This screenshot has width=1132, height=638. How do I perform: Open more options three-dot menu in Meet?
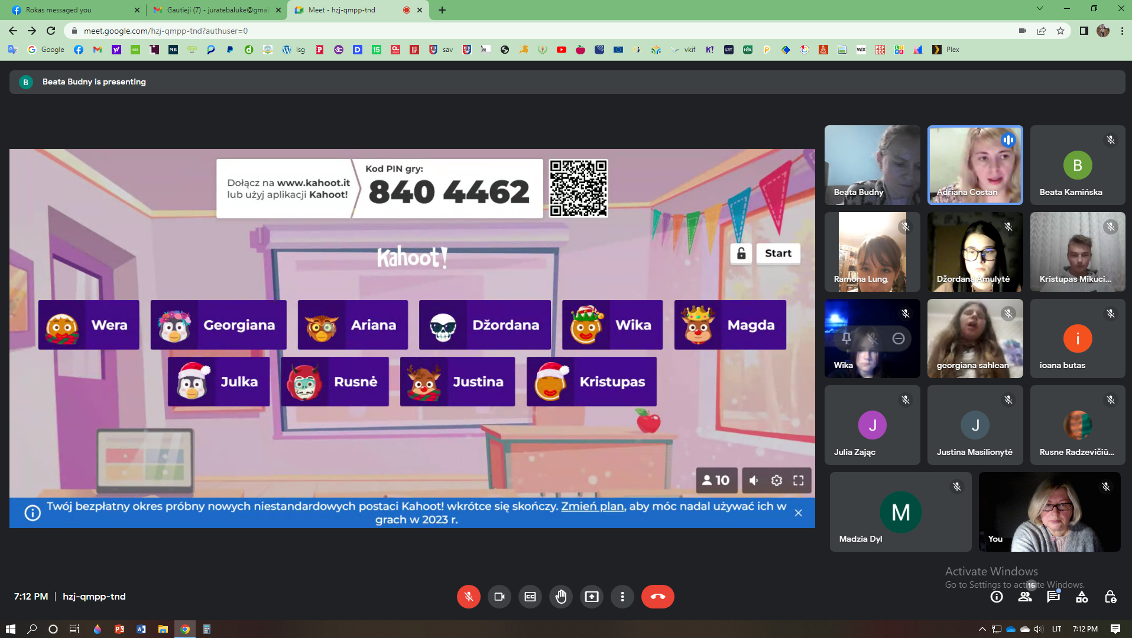[622, 597]
